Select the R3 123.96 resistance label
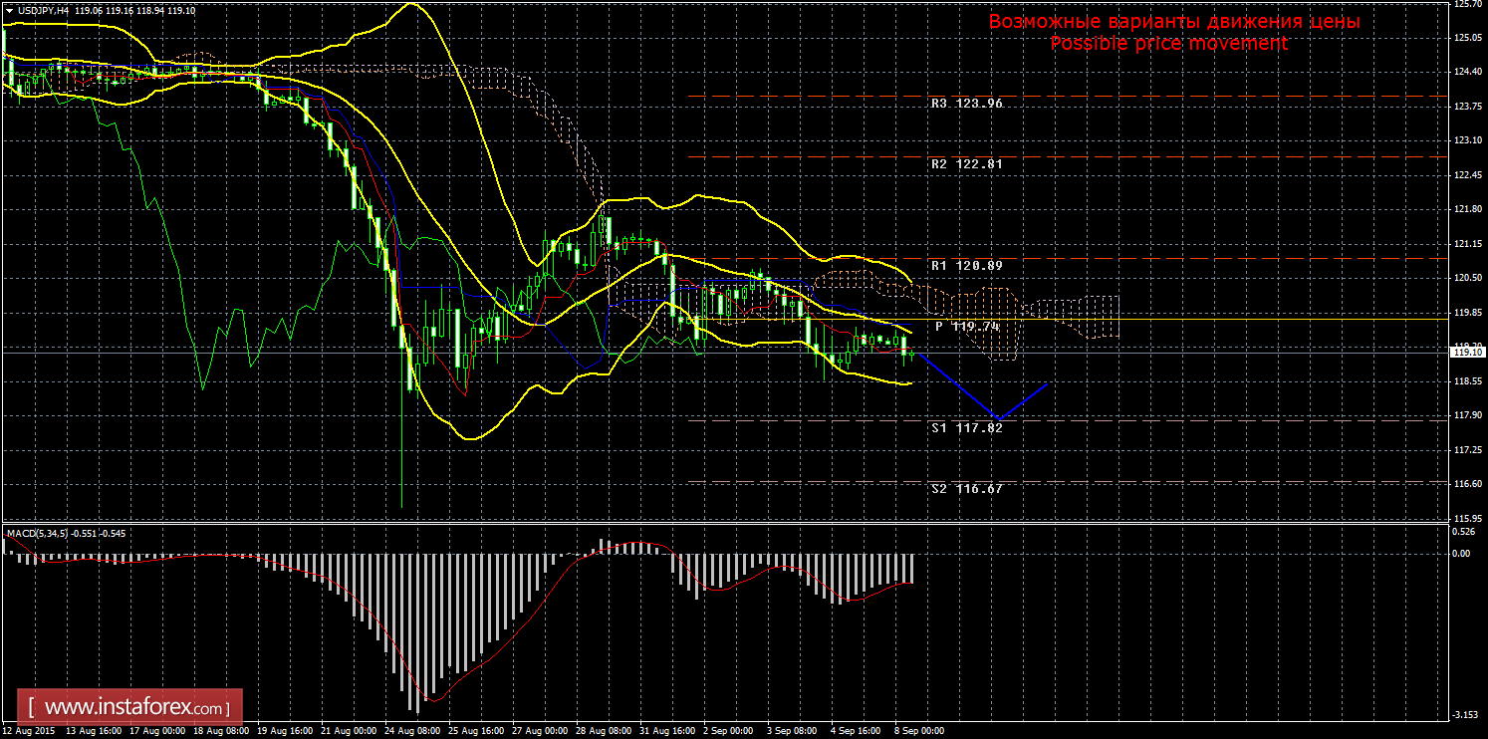 pos(967,104)
